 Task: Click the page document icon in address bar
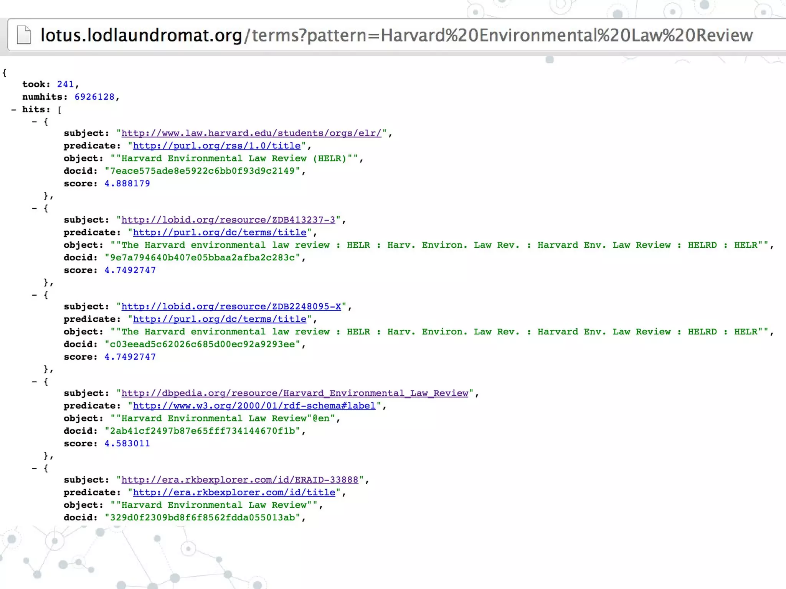point(24,35)
